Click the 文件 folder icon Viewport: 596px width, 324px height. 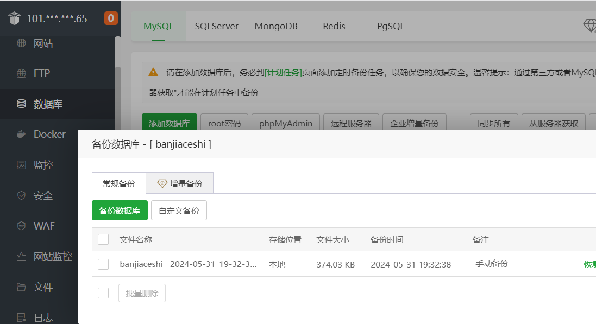21,287
